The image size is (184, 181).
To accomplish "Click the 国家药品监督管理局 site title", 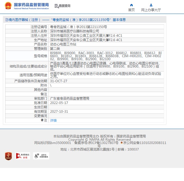I will (x=31, y=5).
